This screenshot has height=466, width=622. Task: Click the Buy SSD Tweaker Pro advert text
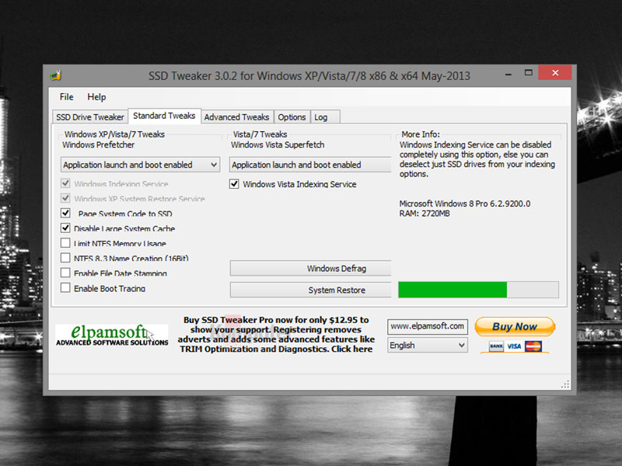(x=276, y=335)
